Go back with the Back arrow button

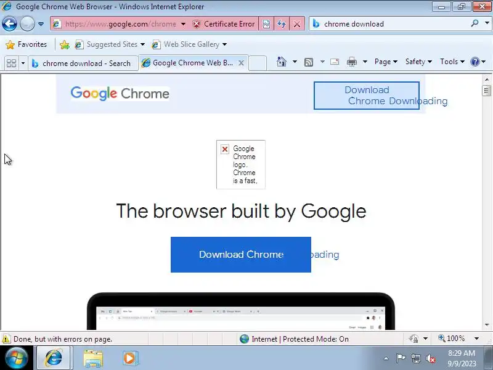pos(9,23)
